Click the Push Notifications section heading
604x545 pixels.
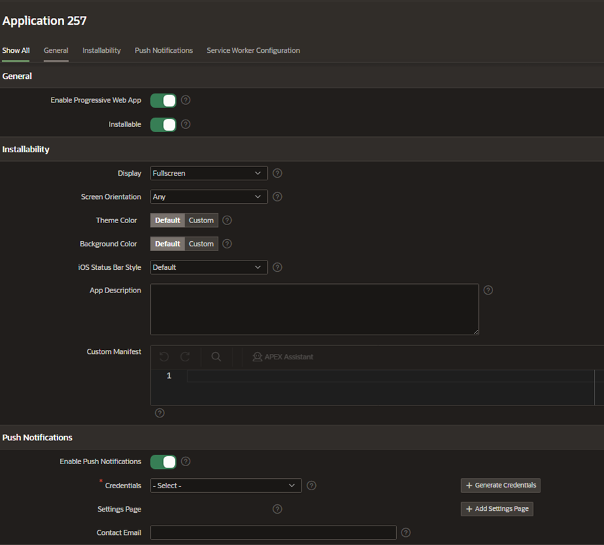(x=37, y=437)
